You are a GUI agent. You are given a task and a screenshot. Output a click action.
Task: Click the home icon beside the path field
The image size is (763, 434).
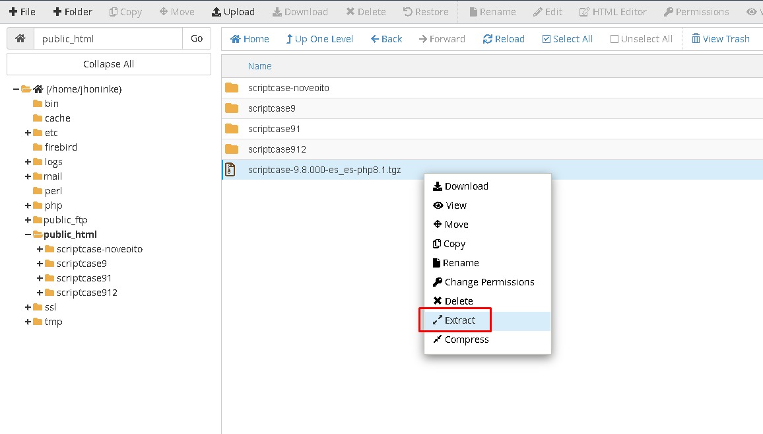click(x=20, y=38)
